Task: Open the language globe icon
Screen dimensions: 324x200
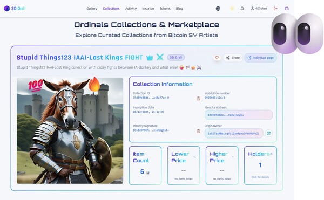Action: (218, 9)
